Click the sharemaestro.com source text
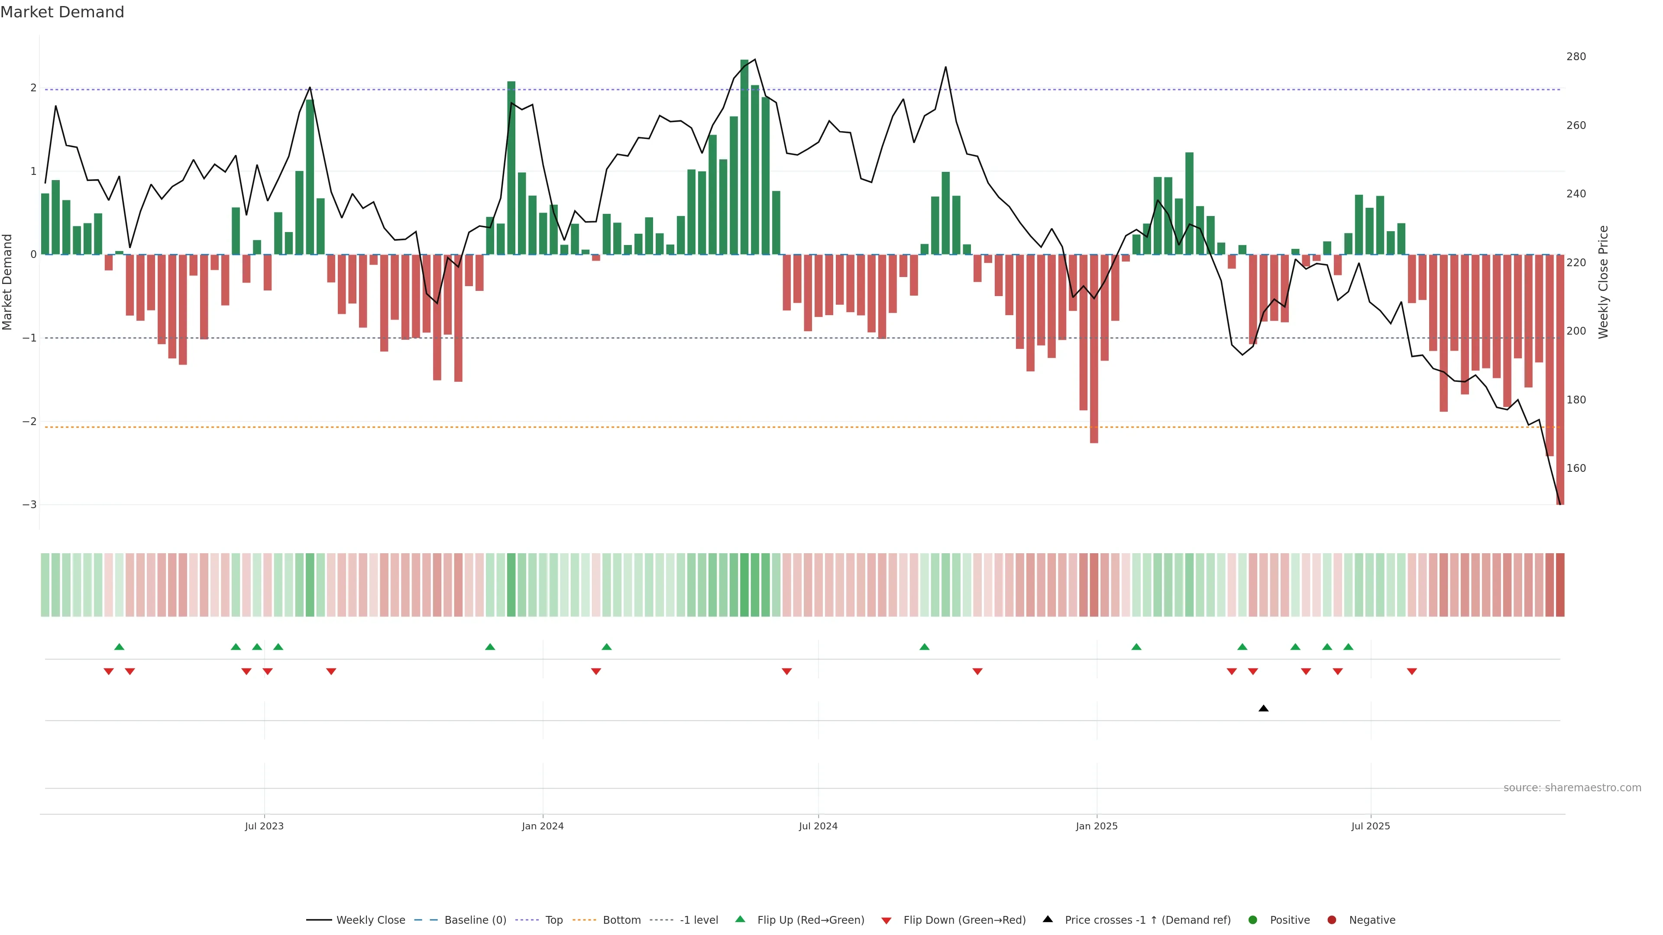Screen dimensions: 1663x935 point(1572,787)
